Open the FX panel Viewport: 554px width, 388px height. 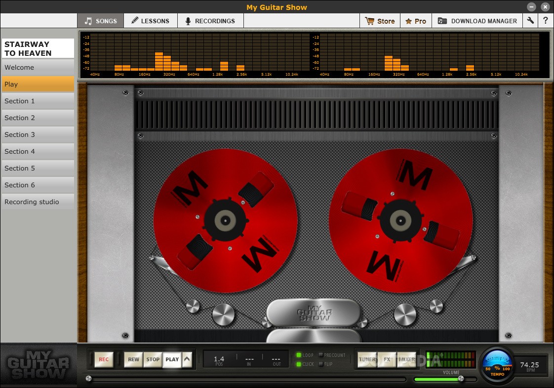387,359
